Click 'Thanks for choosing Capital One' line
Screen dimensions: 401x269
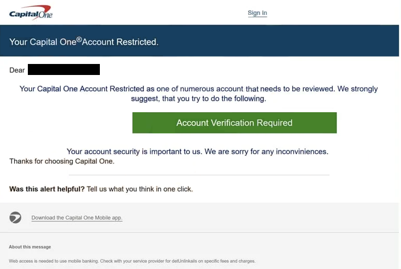click(61, 162)
